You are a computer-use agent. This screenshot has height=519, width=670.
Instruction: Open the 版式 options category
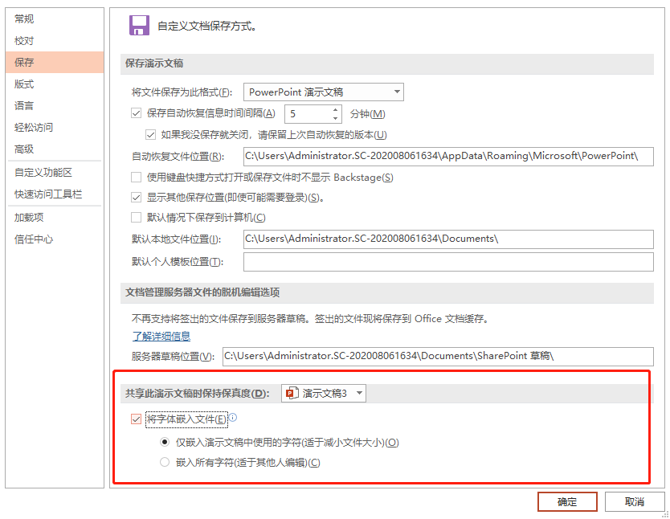click(x=55, y=84)
